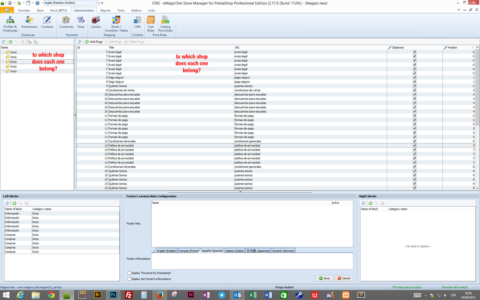Screen dimensions: 480x300
Task: Open the Taxes settings
Action: pyautogui.click(x=81, y=22)
